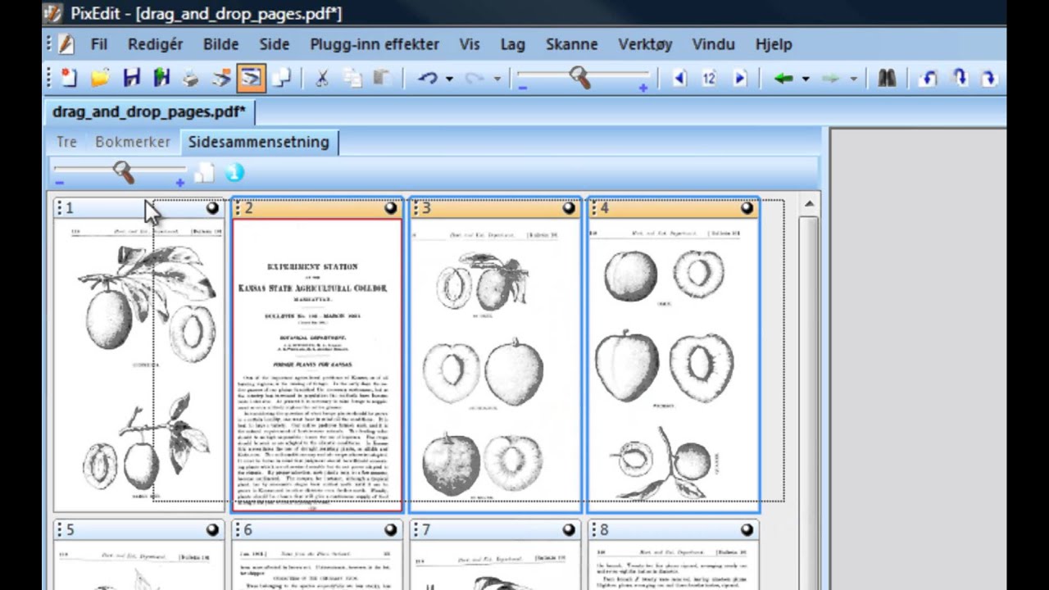Image resolution: width=1049 pixels, height=590 pixels.
Task: Print the document with the printer icon
Action: pos(191,79)
